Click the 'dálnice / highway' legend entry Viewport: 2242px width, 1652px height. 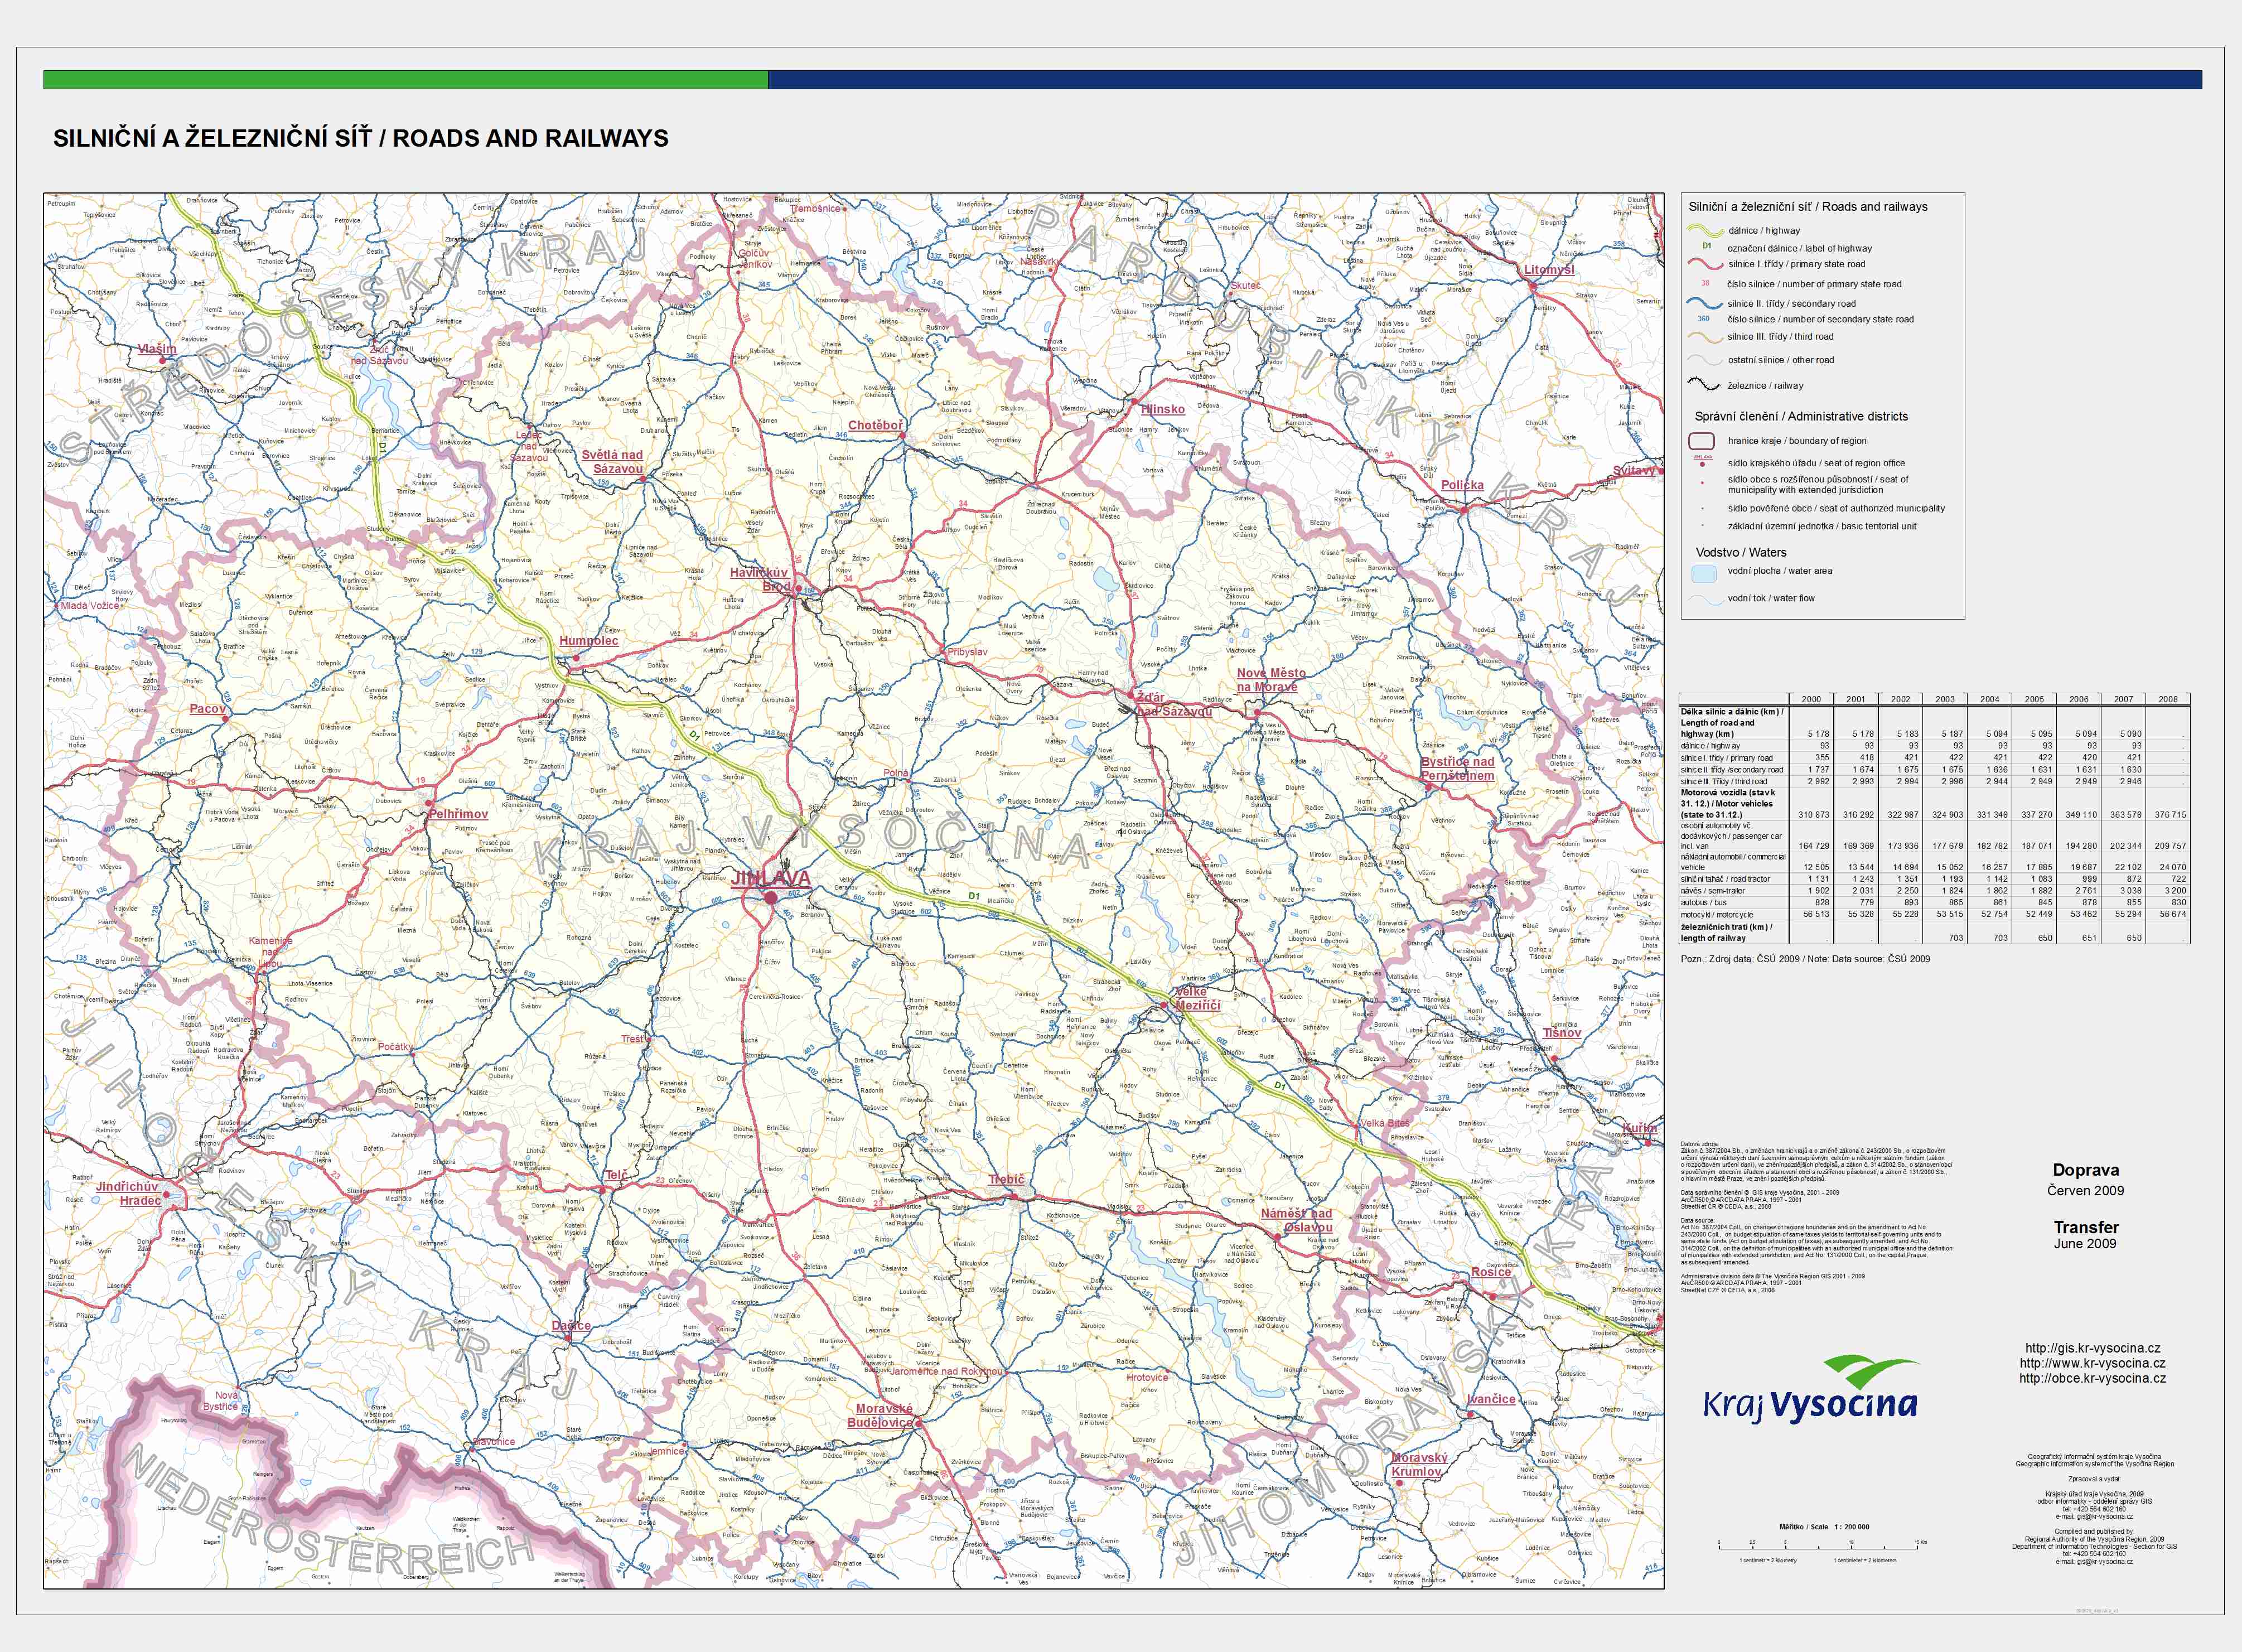(1764, 230)
